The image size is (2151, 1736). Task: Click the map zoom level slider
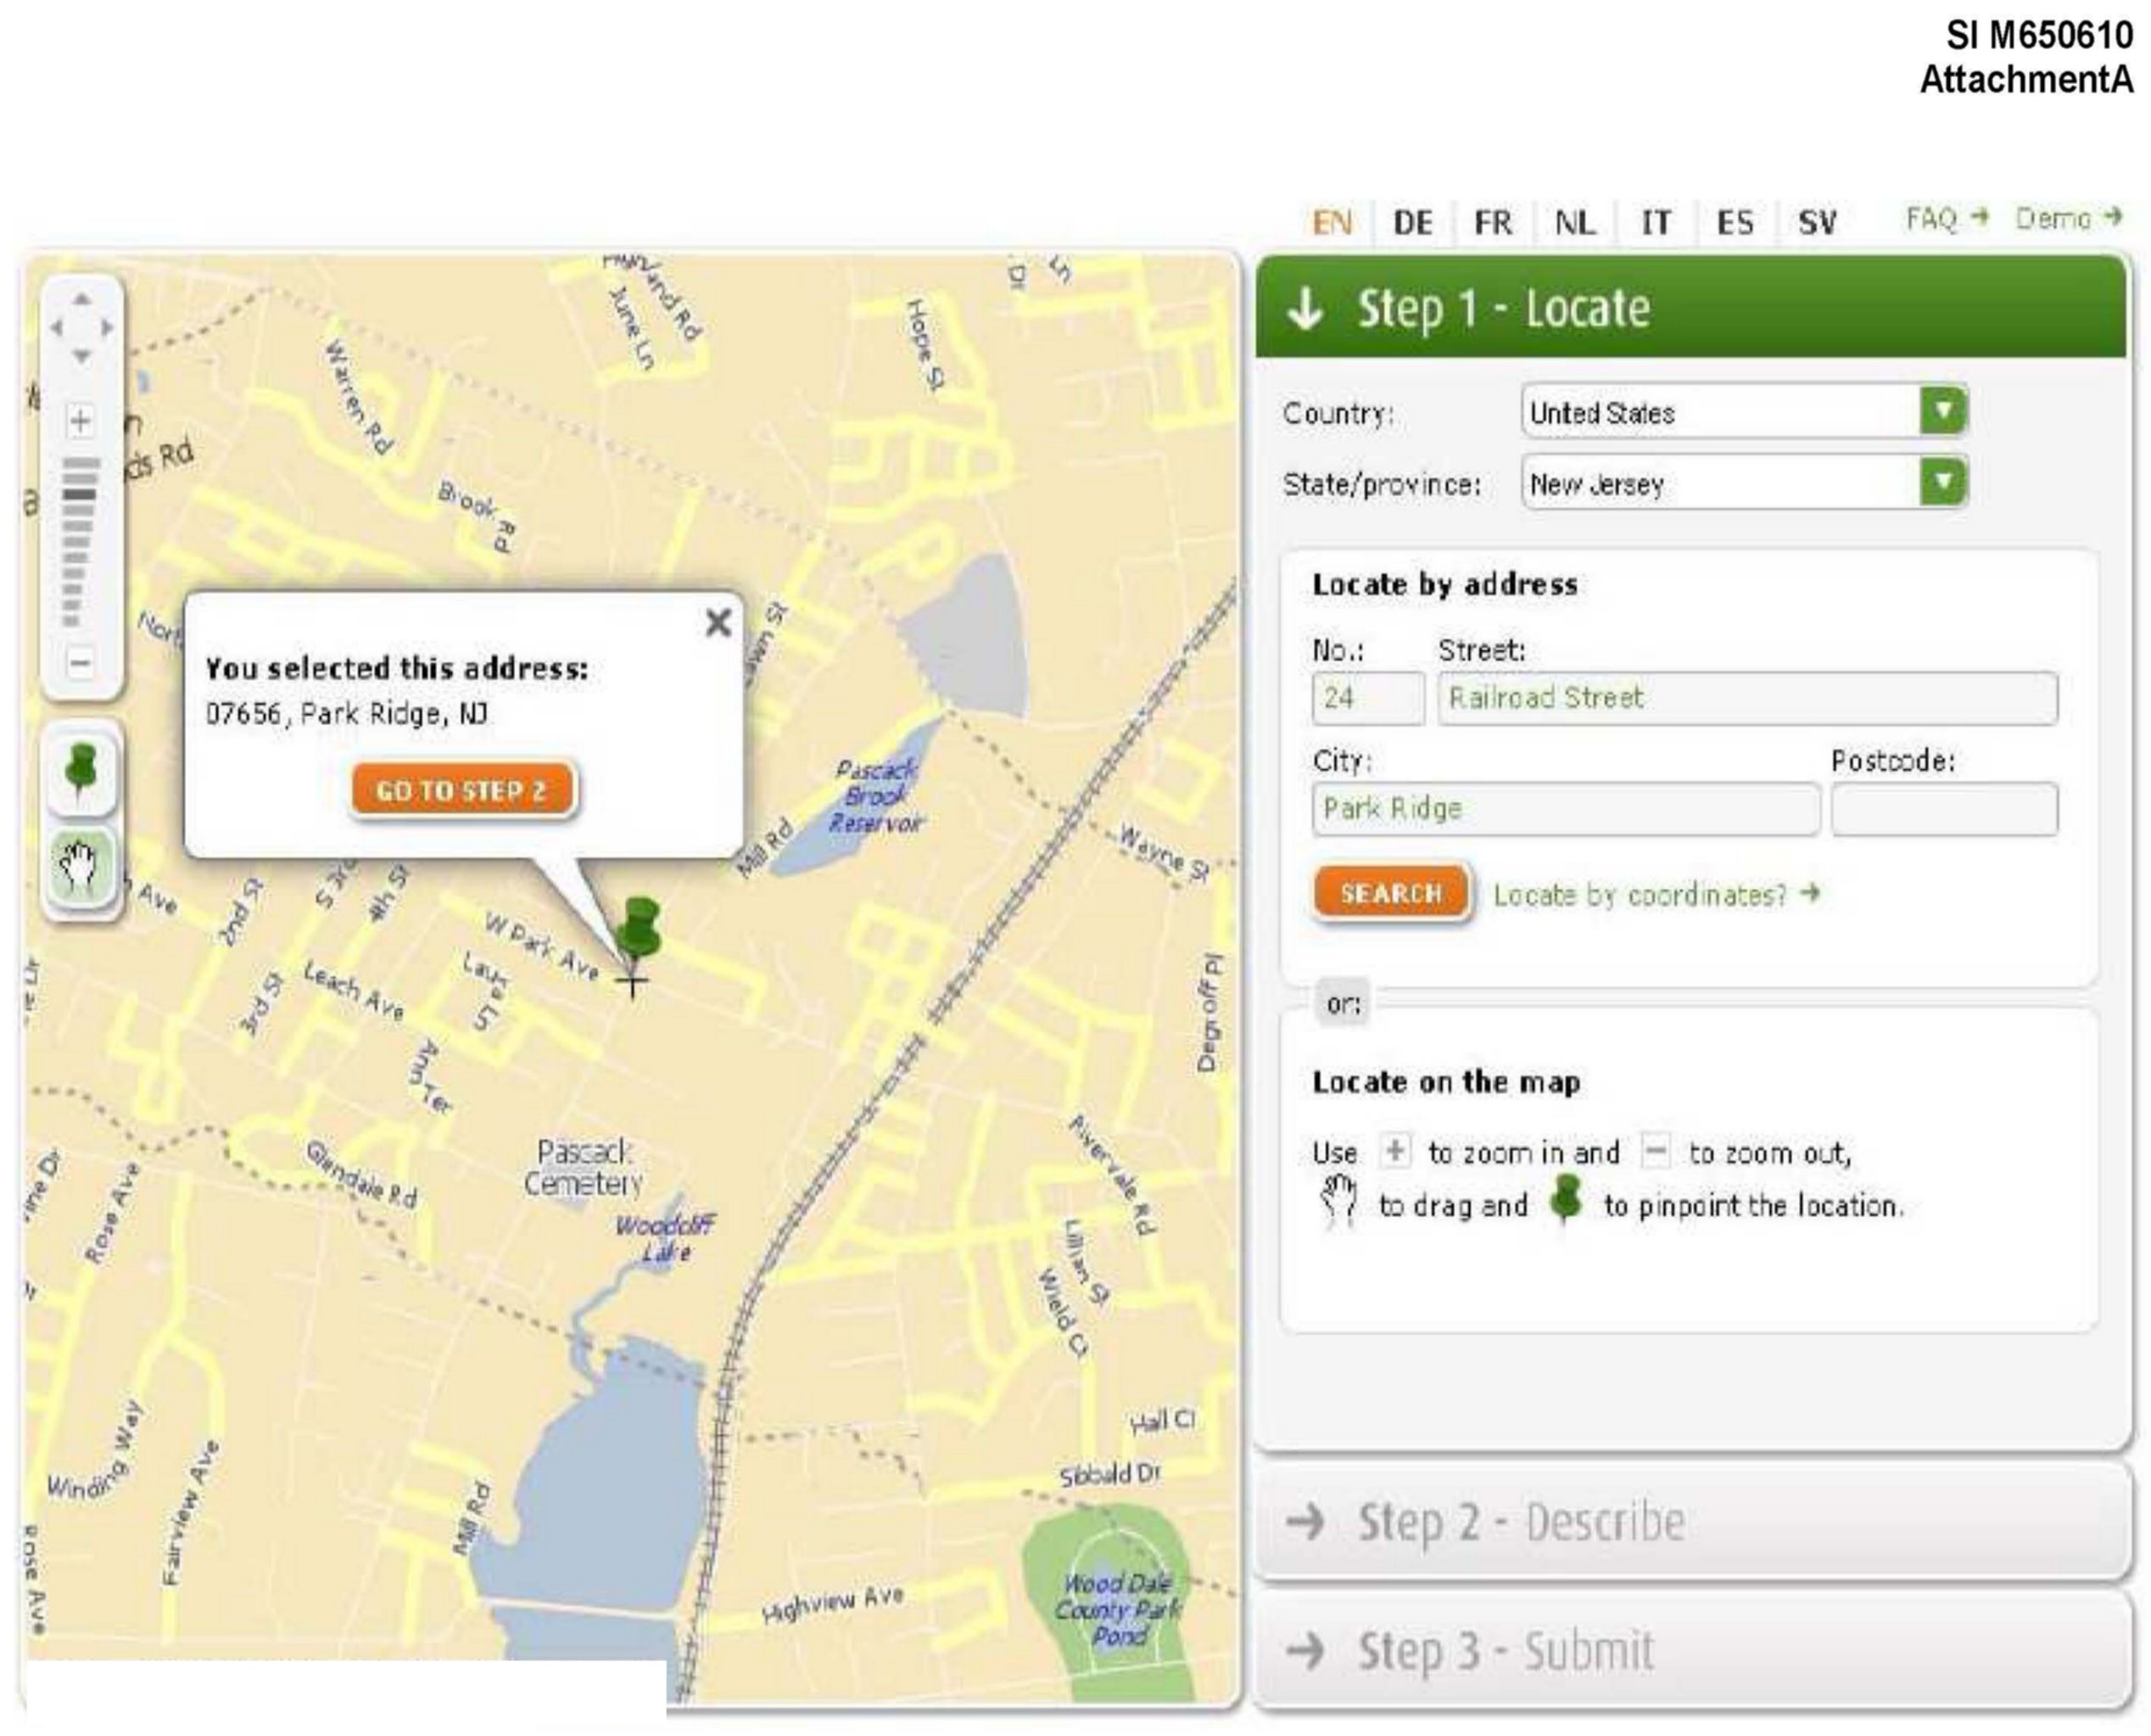pyautogui.click(x=80, y=541)
